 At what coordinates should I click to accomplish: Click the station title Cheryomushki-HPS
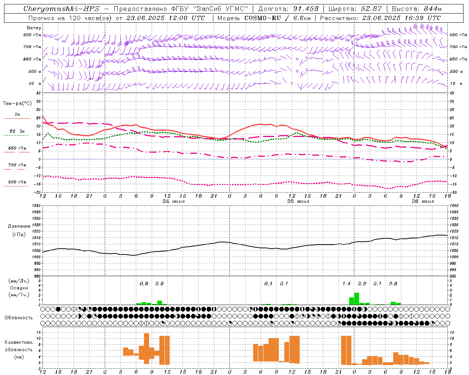(61, 9)
